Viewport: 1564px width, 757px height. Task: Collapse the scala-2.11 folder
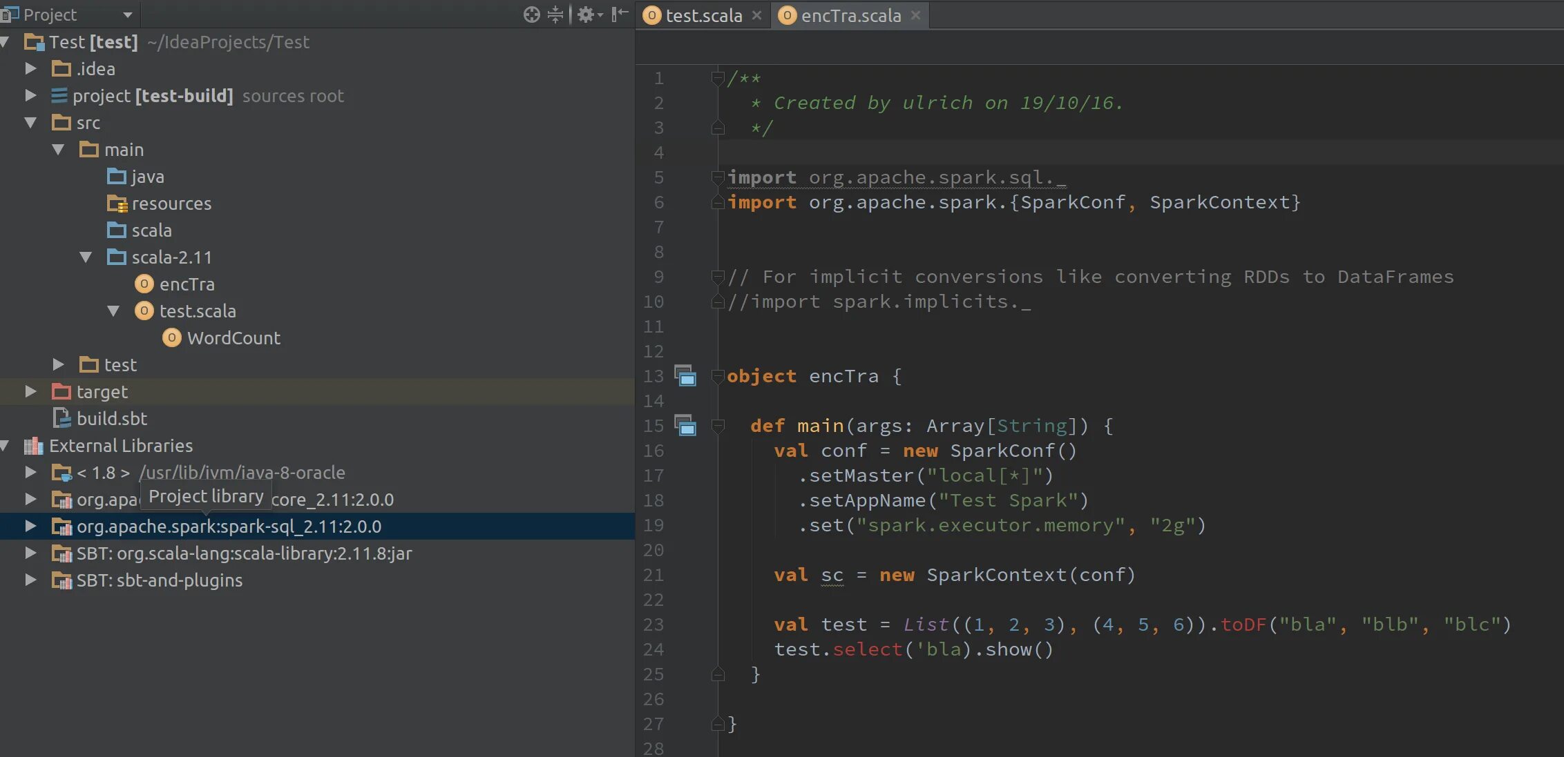coord(86,257)
